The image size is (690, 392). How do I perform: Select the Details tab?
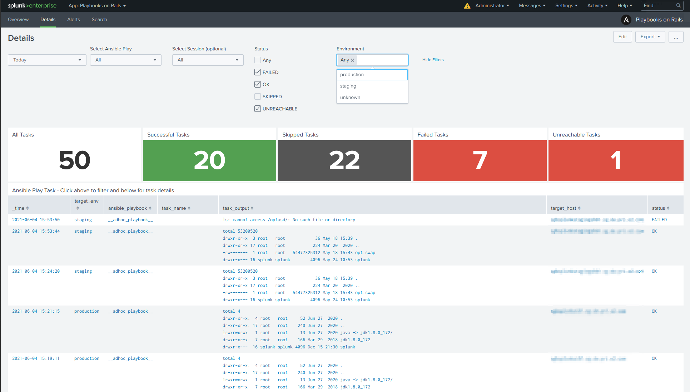click(48, 20)
